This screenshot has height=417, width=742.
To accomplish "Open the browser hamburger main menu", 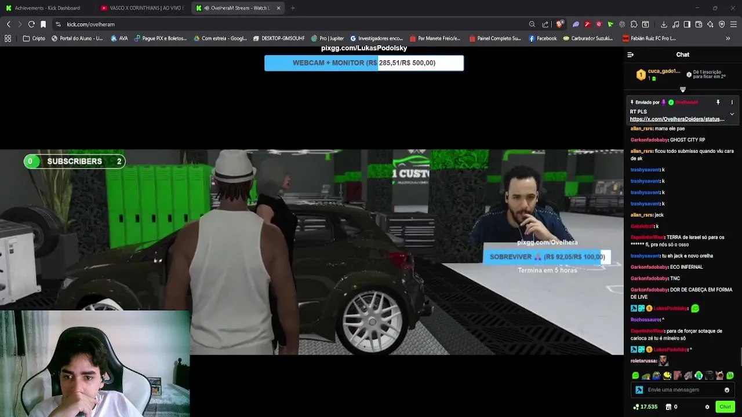I will [733, 24].
